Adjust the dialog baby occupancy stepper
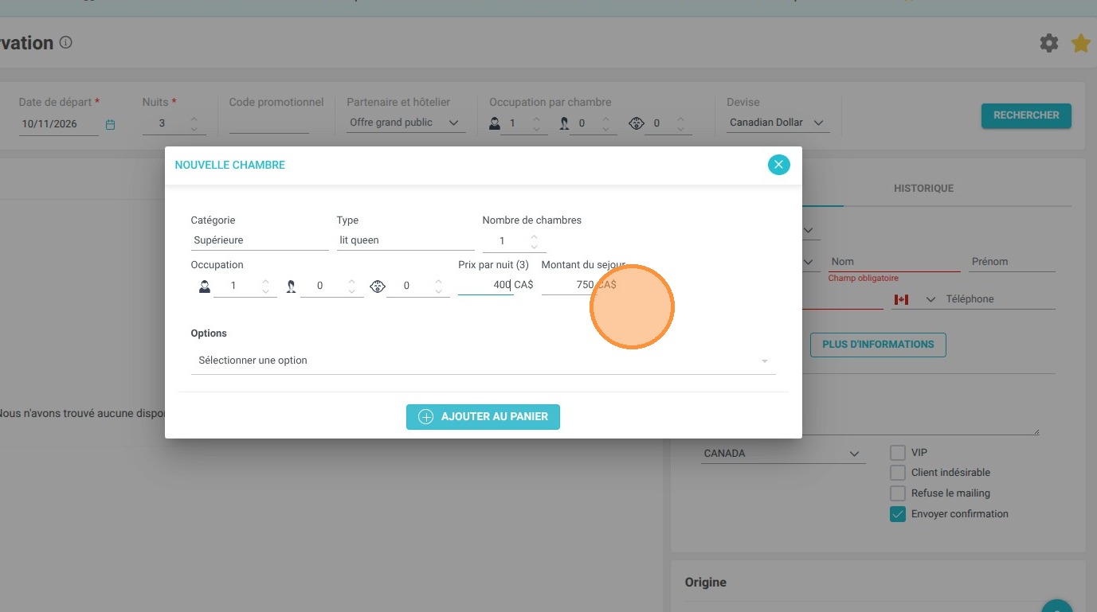 [x=438, y=287]
